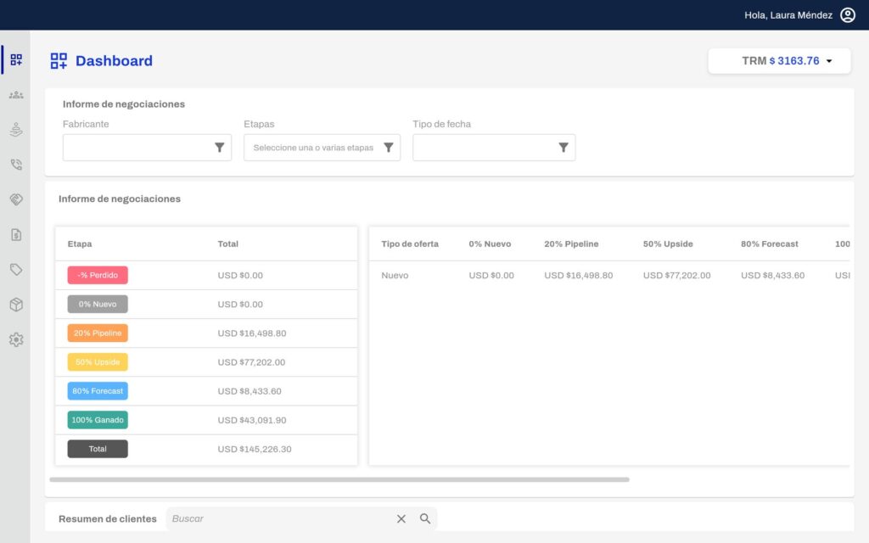Open the price tag sidebar icon
The image size is (869, 543).
pos(16,269)
